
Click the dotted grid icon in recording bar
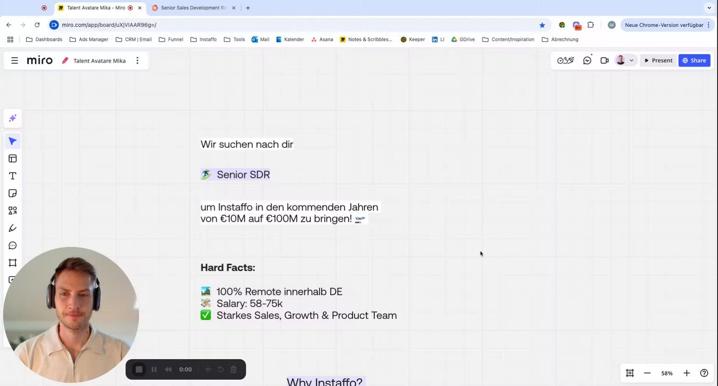208,369
